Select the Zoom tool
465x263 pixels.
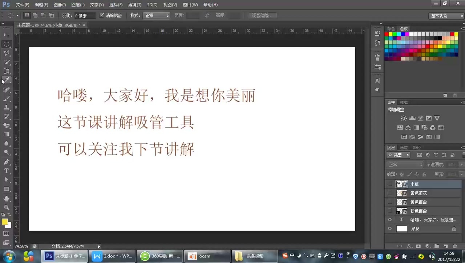[7, 208]
